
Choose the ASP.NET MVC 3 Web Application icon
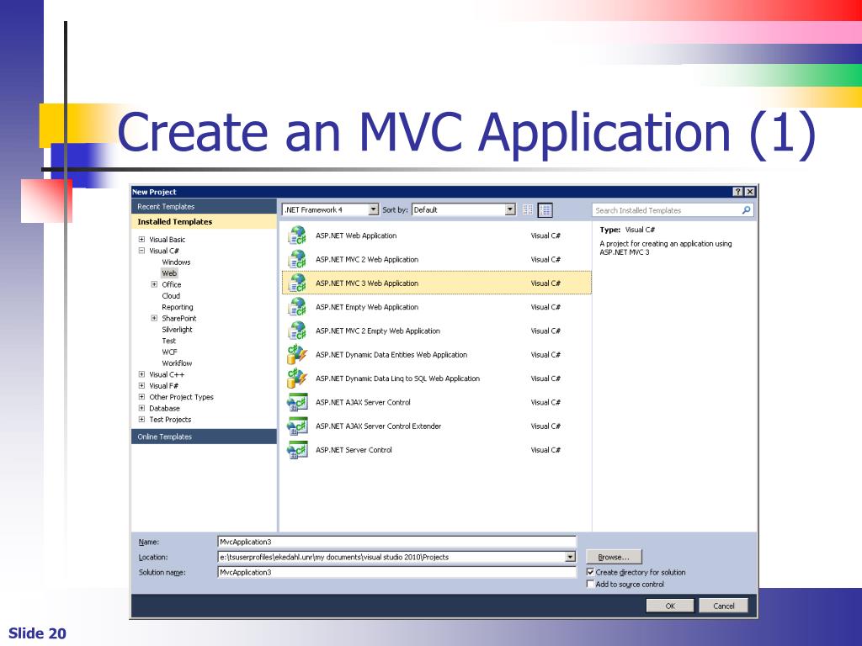[297, 283]
